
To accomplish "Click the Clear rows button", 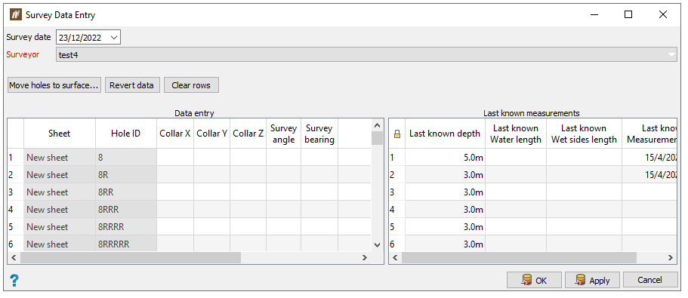I will coord(191,85).
